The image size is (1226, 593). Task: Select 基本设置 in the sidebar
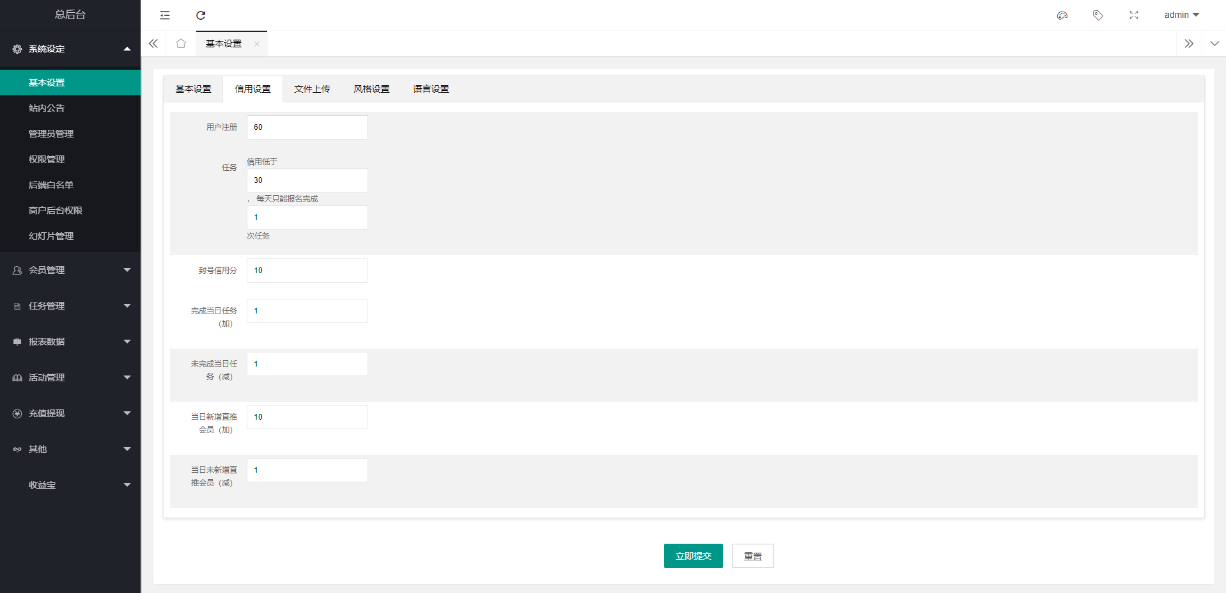click(x=70, y=83)
